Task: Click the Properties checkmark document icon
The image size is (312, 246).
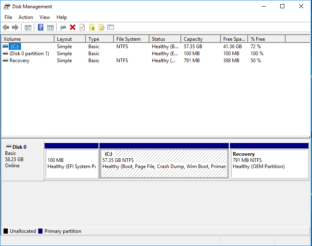Action: point(82,27)
